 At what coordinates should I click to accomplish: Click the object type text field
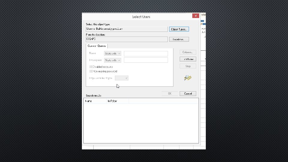pos(127,29)
